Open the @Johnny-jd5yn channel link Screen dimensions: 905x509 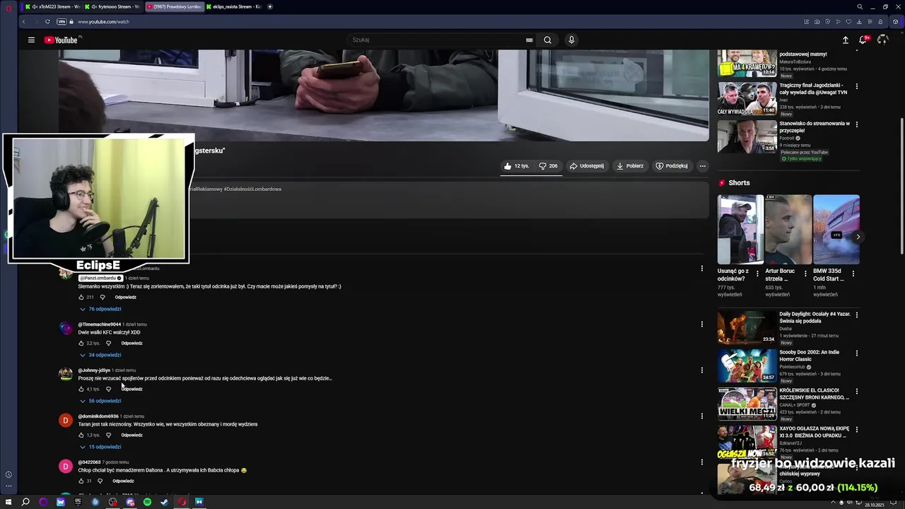(x=94, y=370)
